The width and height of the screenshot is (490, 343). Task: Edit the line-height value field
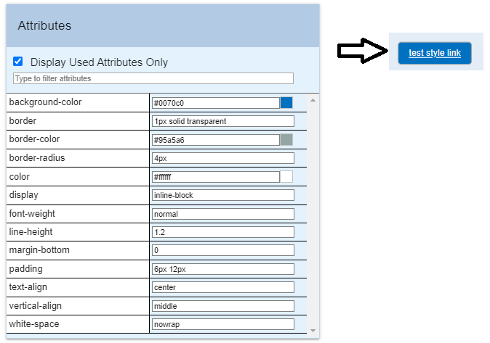pos(223,232)
